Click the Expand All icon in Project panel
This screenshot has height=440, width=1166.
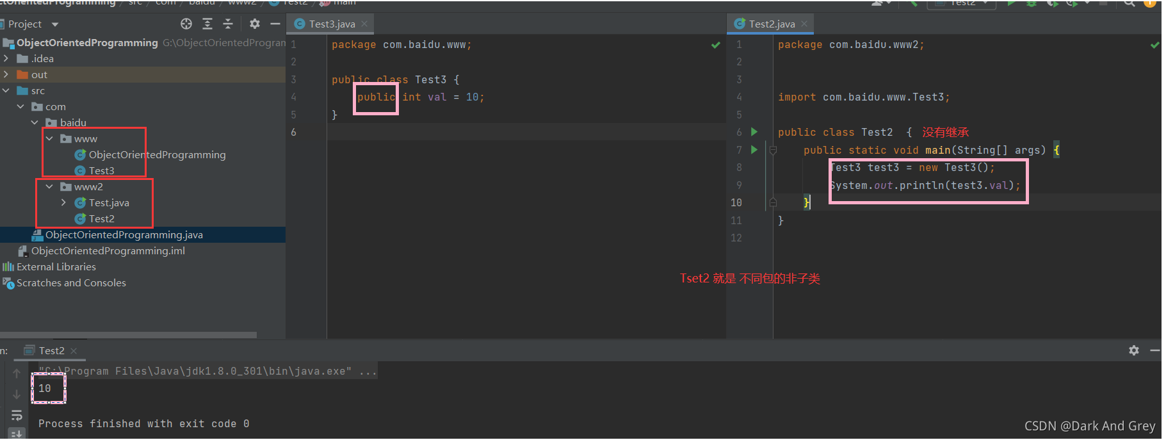pyautogui.click(x=207, y=24)
